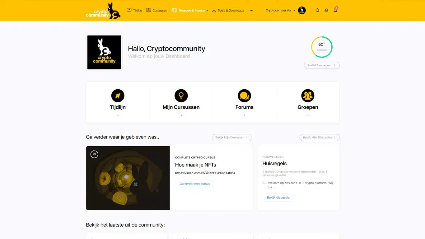The image size is (425, 239).
Task: Click the Groepen people icon
Action: click(x=308, y=96)
